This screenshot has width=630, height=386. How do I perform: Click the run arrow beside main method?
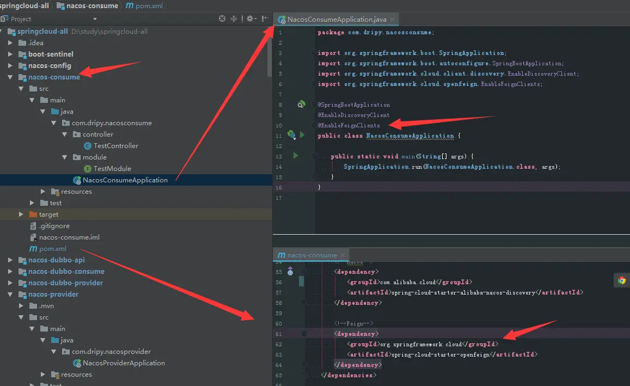[296, 156]
